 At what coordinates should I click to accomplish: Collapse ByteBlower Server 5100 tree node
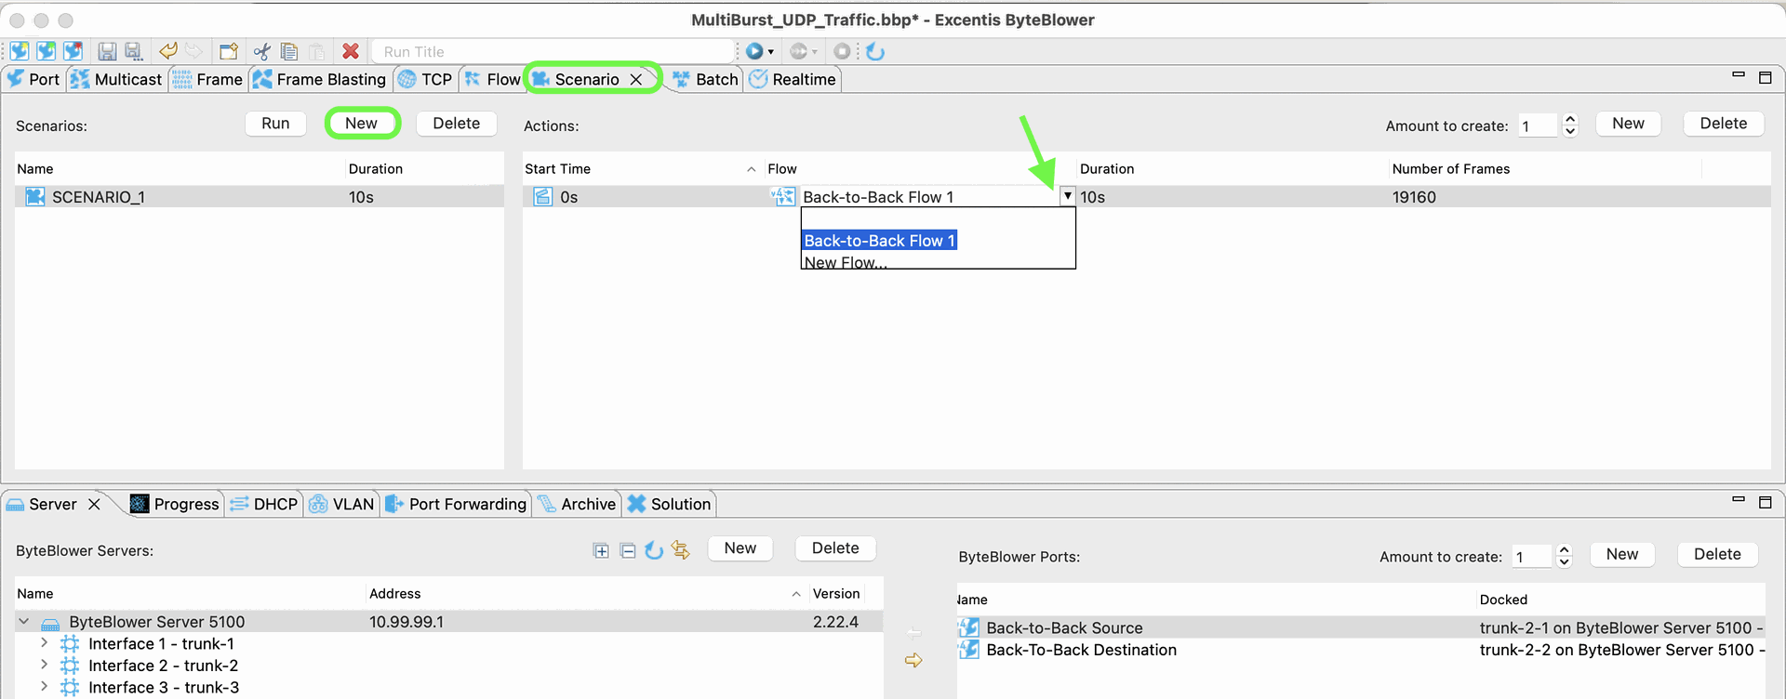[x=24, y=621]
